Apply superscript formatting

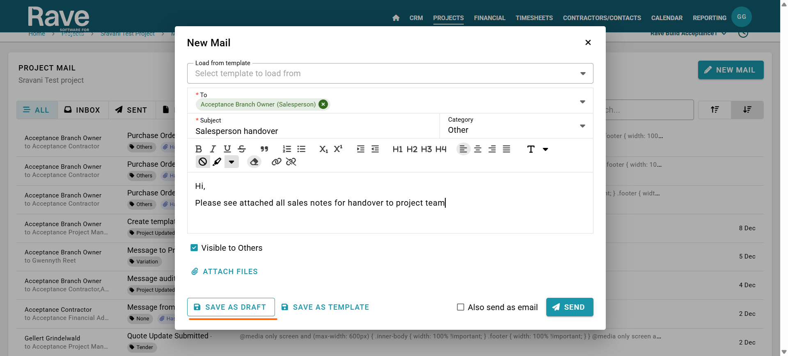(x=338, y=149)
